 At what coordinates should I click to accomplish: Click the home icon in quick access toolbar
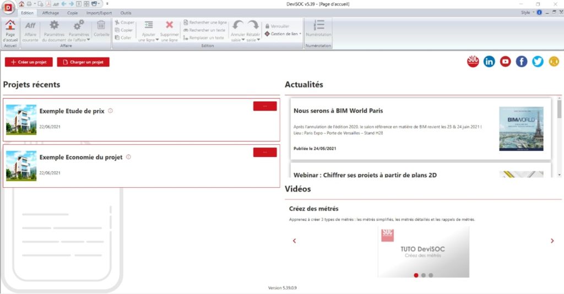21,4
